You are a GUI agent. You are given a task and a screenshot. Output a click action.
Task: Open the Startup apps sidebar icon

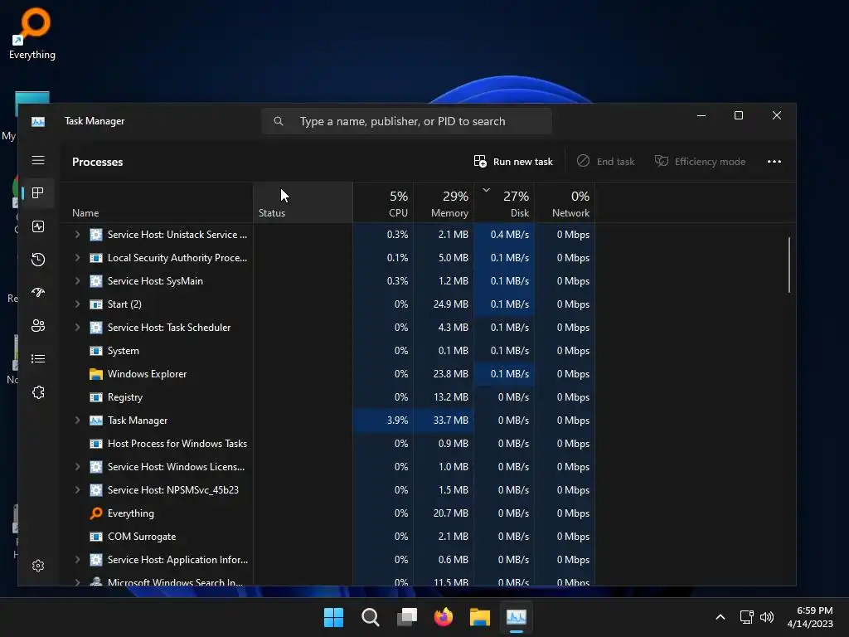click(x=38, y=293)
